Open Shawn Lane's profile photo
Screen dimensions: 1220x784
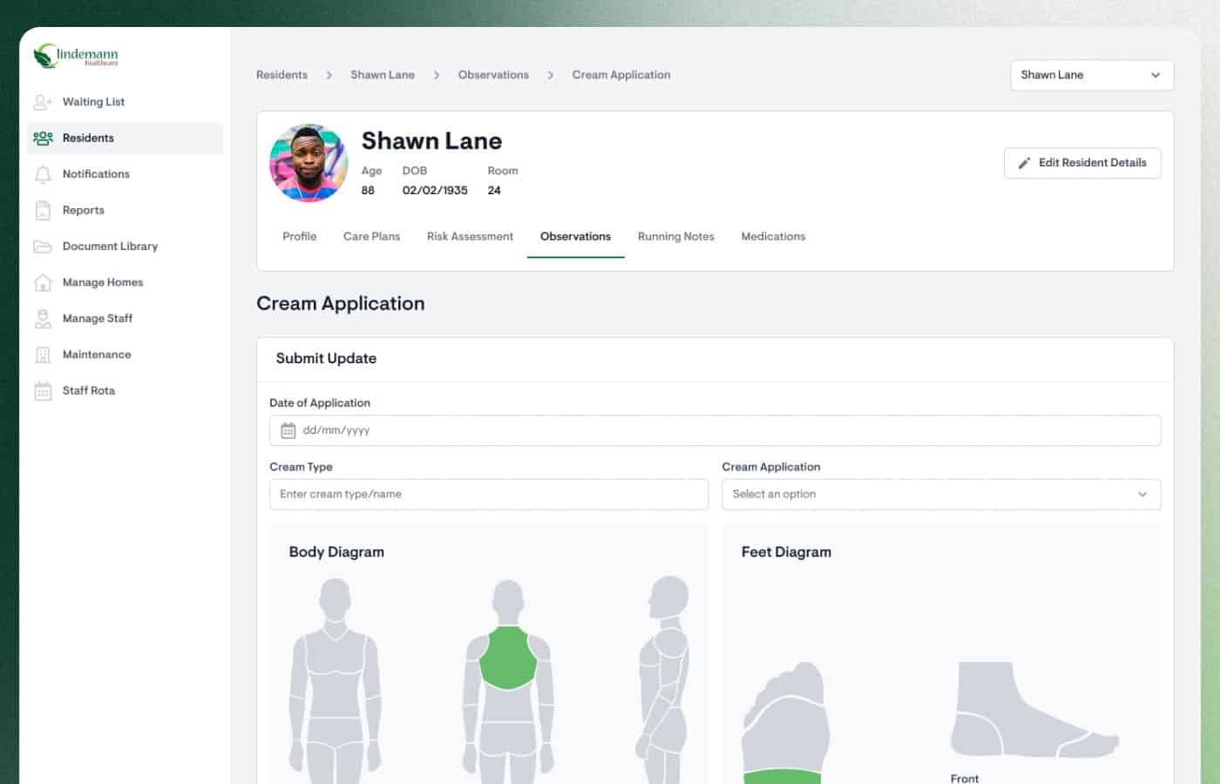[308, 163]
